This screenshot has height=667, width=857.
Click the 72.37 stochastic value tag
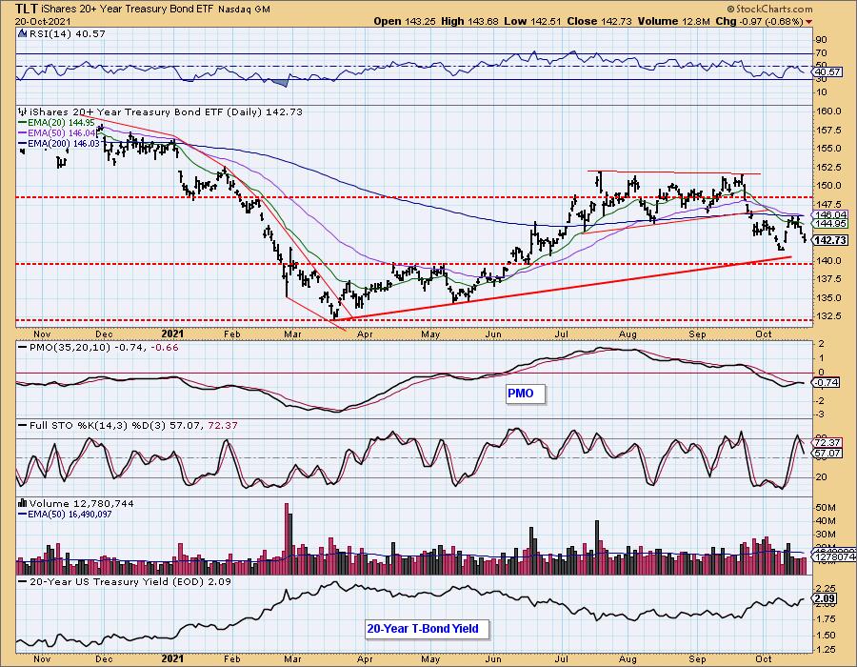pyautogui.click(x=827, y=442)
